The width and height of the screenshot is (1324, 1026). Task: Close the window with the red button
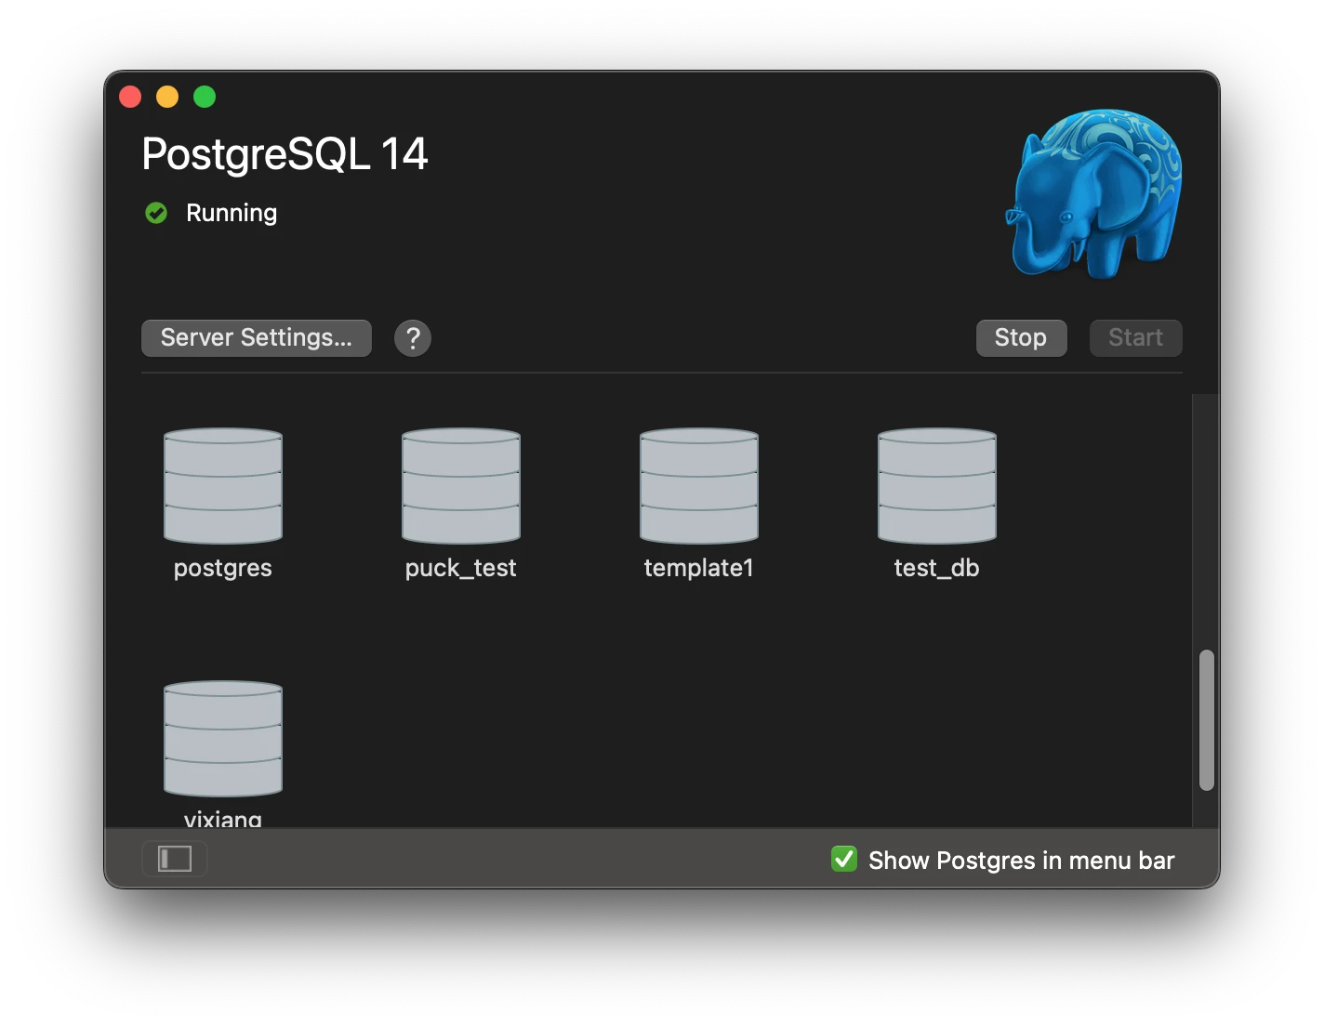point(130,97)
